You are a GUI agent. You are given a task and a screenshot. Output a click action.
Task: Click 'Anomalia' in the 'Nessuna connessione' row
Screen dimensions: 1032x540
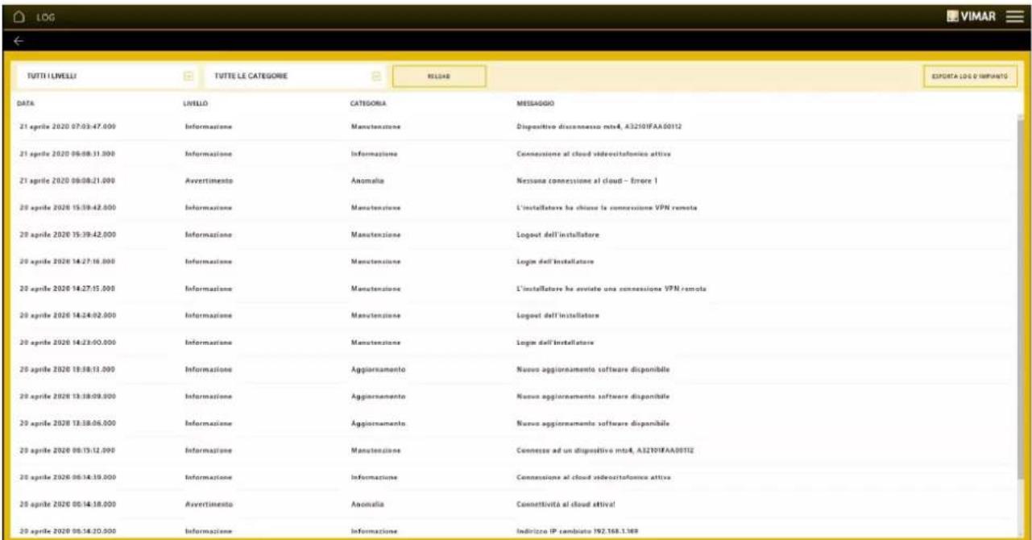(367, 181)
